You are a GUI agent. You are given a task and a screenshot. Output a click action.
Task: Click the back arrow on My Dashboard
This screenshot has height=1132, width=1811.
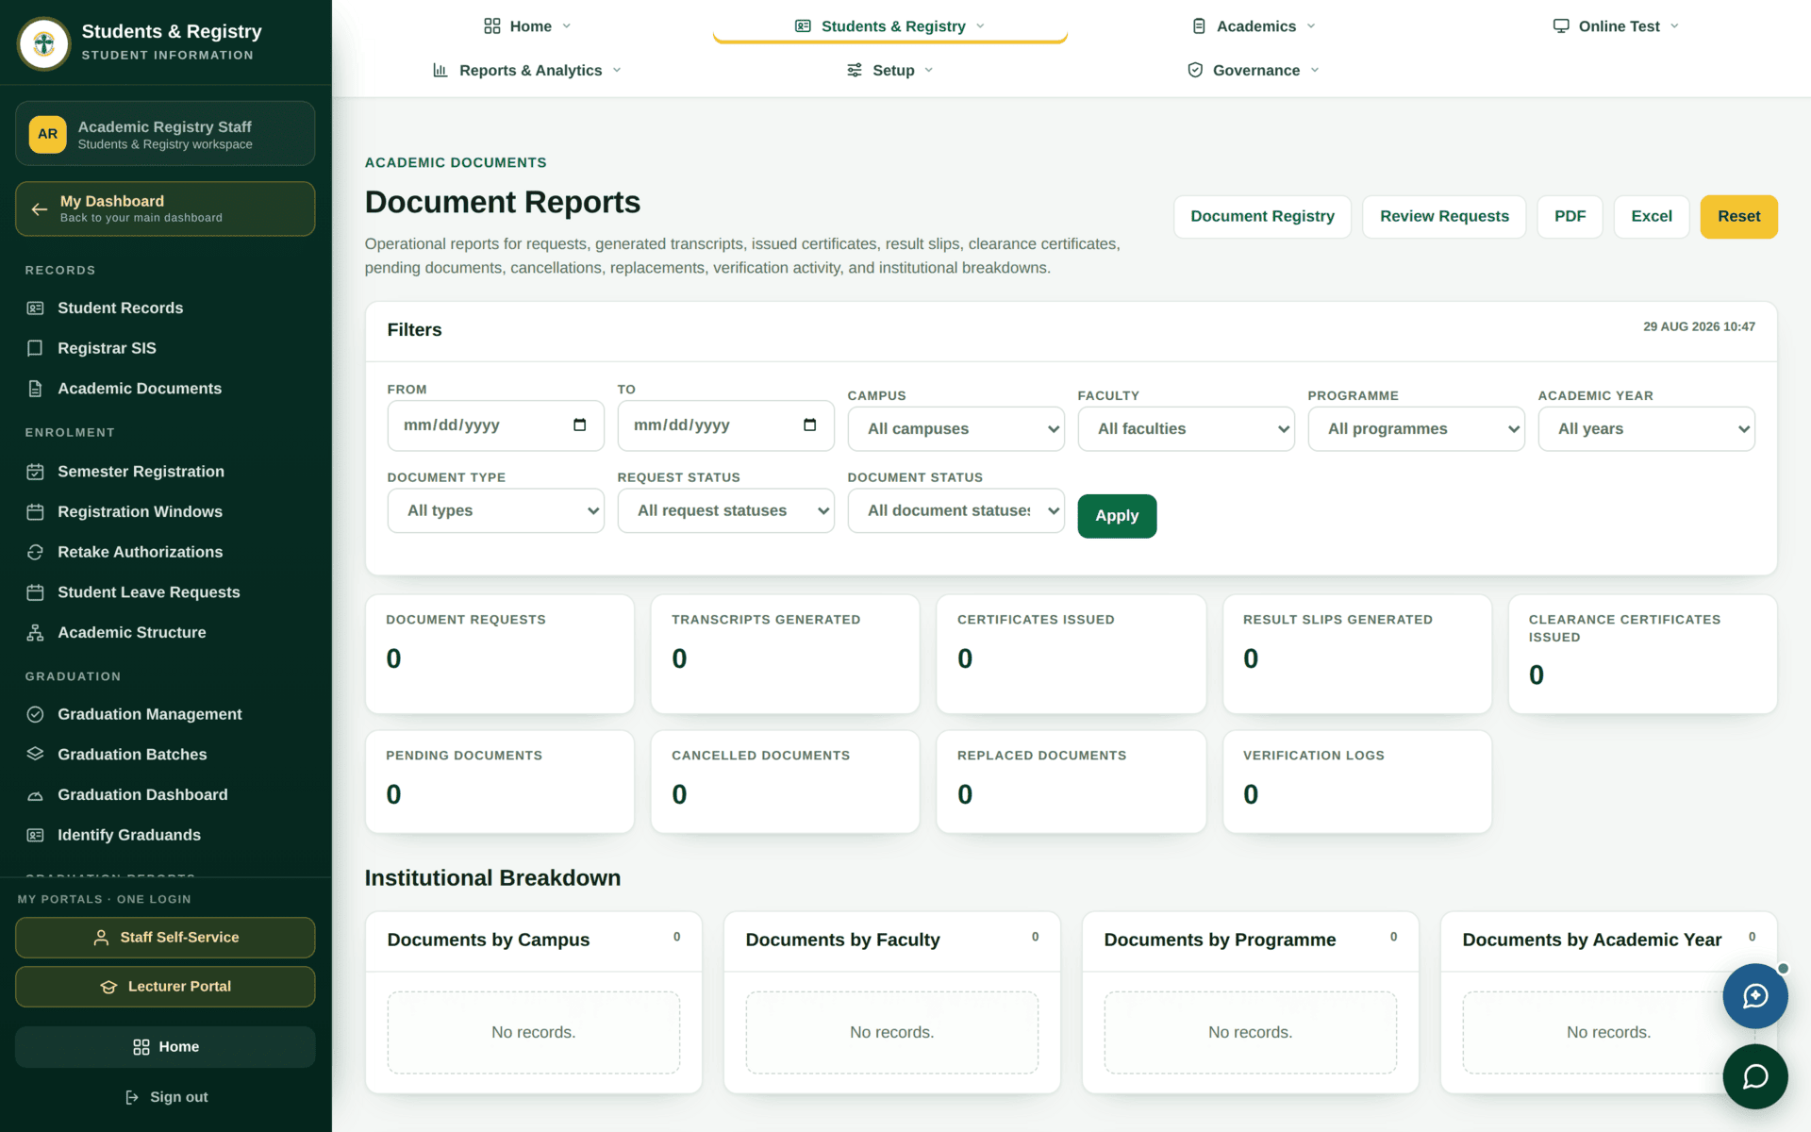coord(39,209)
